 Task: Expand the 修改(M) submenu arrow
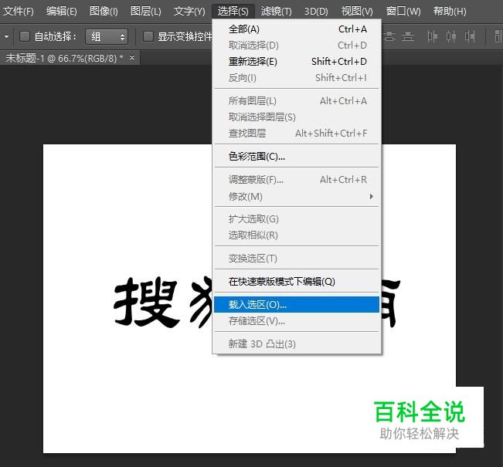[x=371, y=196]
